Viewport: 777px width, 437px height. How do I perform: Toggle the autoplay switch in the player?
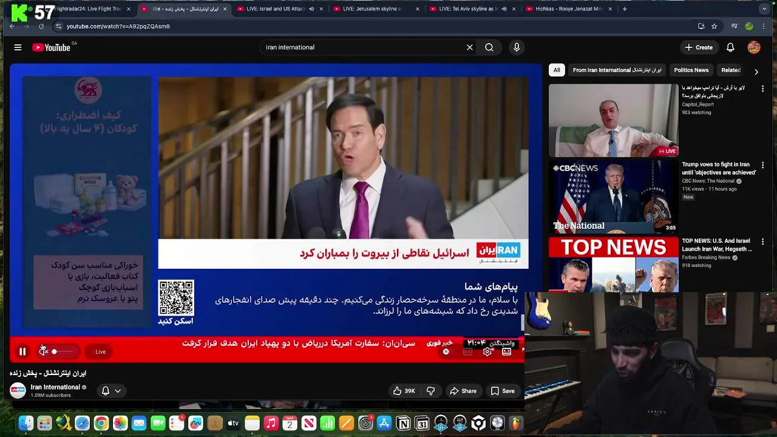[446, 351]
